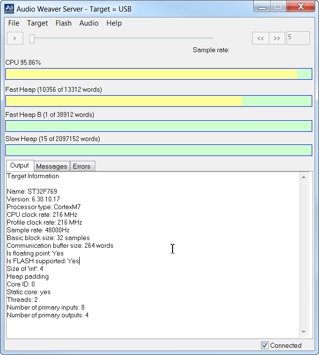
Task: Click the fast-forward double-arrow button
Action: tap(277, 39)
